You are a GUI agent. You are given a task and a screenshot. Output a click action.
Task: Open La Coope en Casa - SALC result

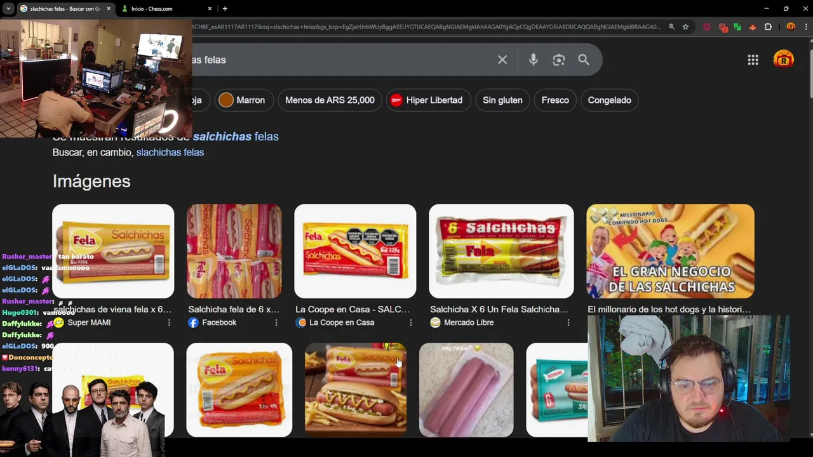(x=353, y=309)
